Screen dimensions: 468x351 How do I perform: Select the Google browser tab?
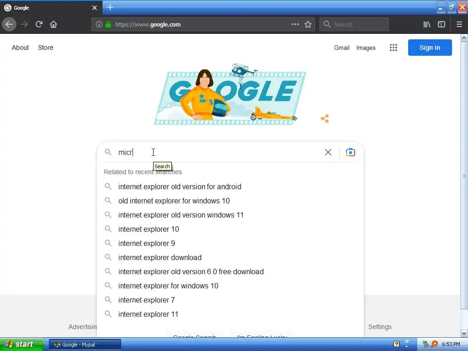pyautogui.click(x=51, y=8)
